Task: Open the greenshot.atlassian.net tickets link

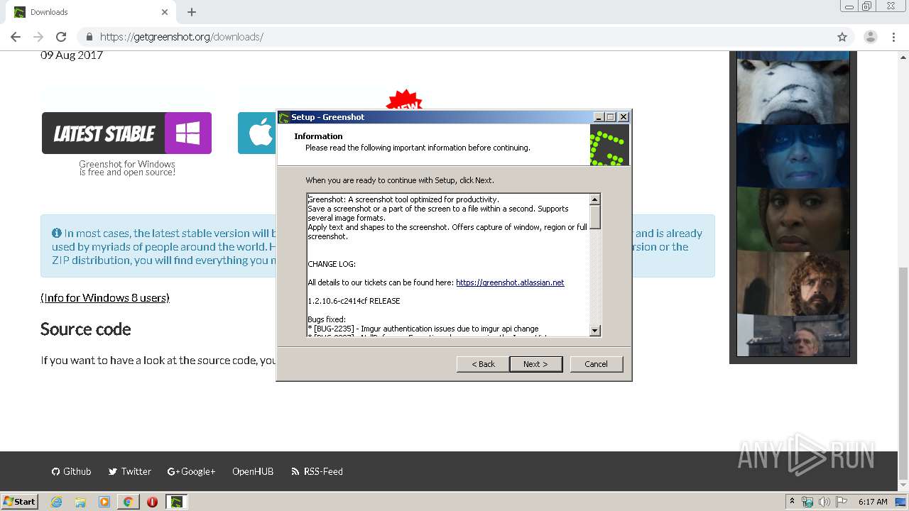Action: tap(510, 282)
